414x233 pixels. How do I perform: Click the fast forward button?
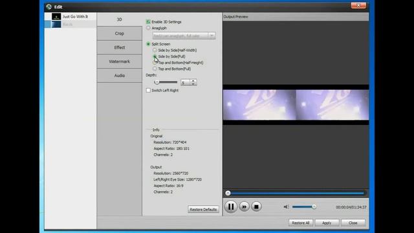[x=245, y=206]
